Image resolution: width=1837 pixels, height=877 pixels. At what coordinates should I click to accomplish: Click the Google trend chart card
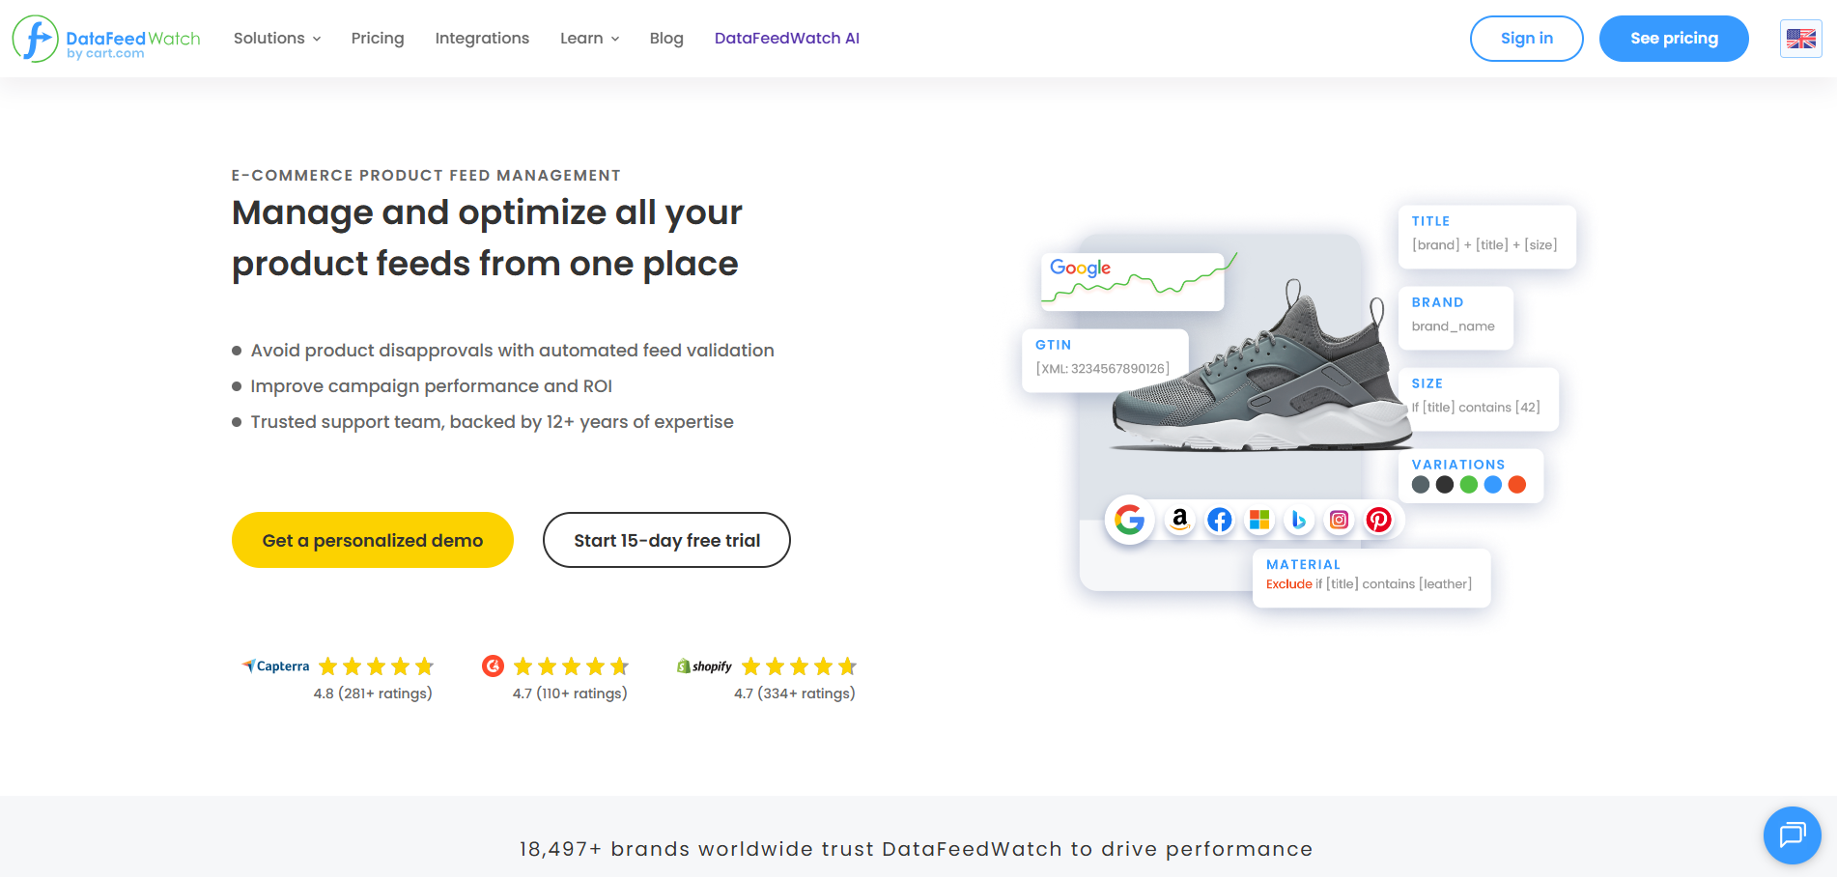pos(1133,281)
